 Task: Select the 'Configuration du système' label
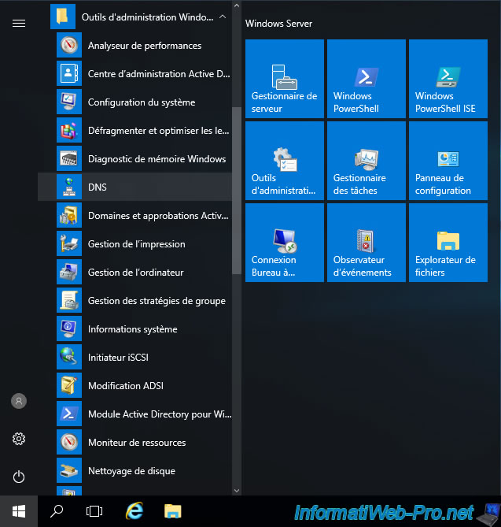[x=142, y=102]
